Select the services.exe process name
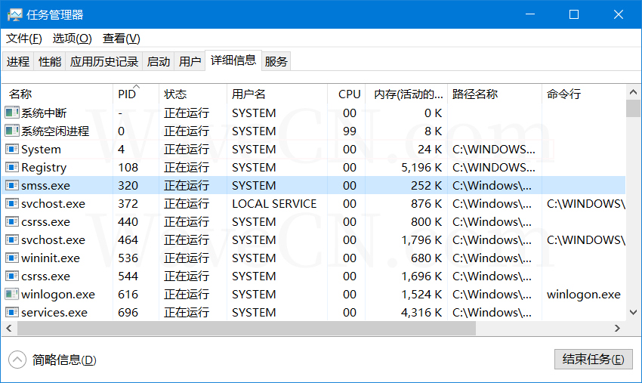Screen dimensions: 642x383 click(x=54, y=313)
